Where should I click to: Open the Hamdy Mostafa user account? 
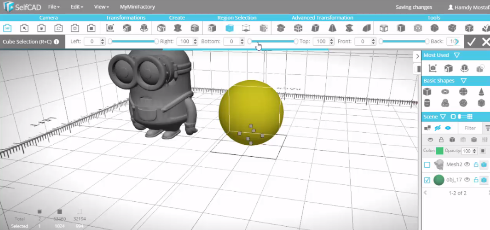click(469, 7)
